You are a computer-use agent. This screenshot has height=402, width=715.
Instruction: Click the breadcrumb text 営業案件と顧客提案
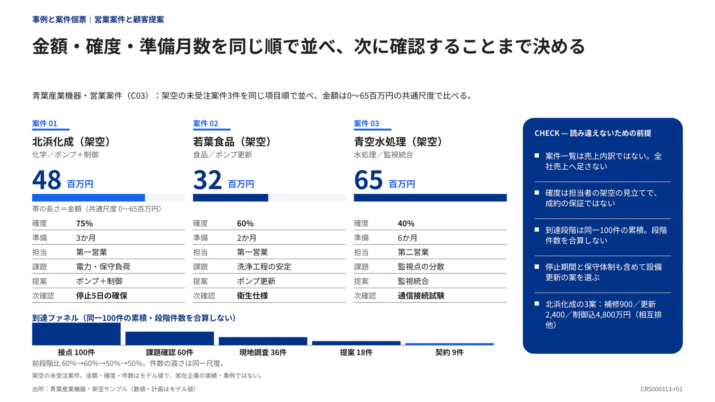tap(129, 19)
